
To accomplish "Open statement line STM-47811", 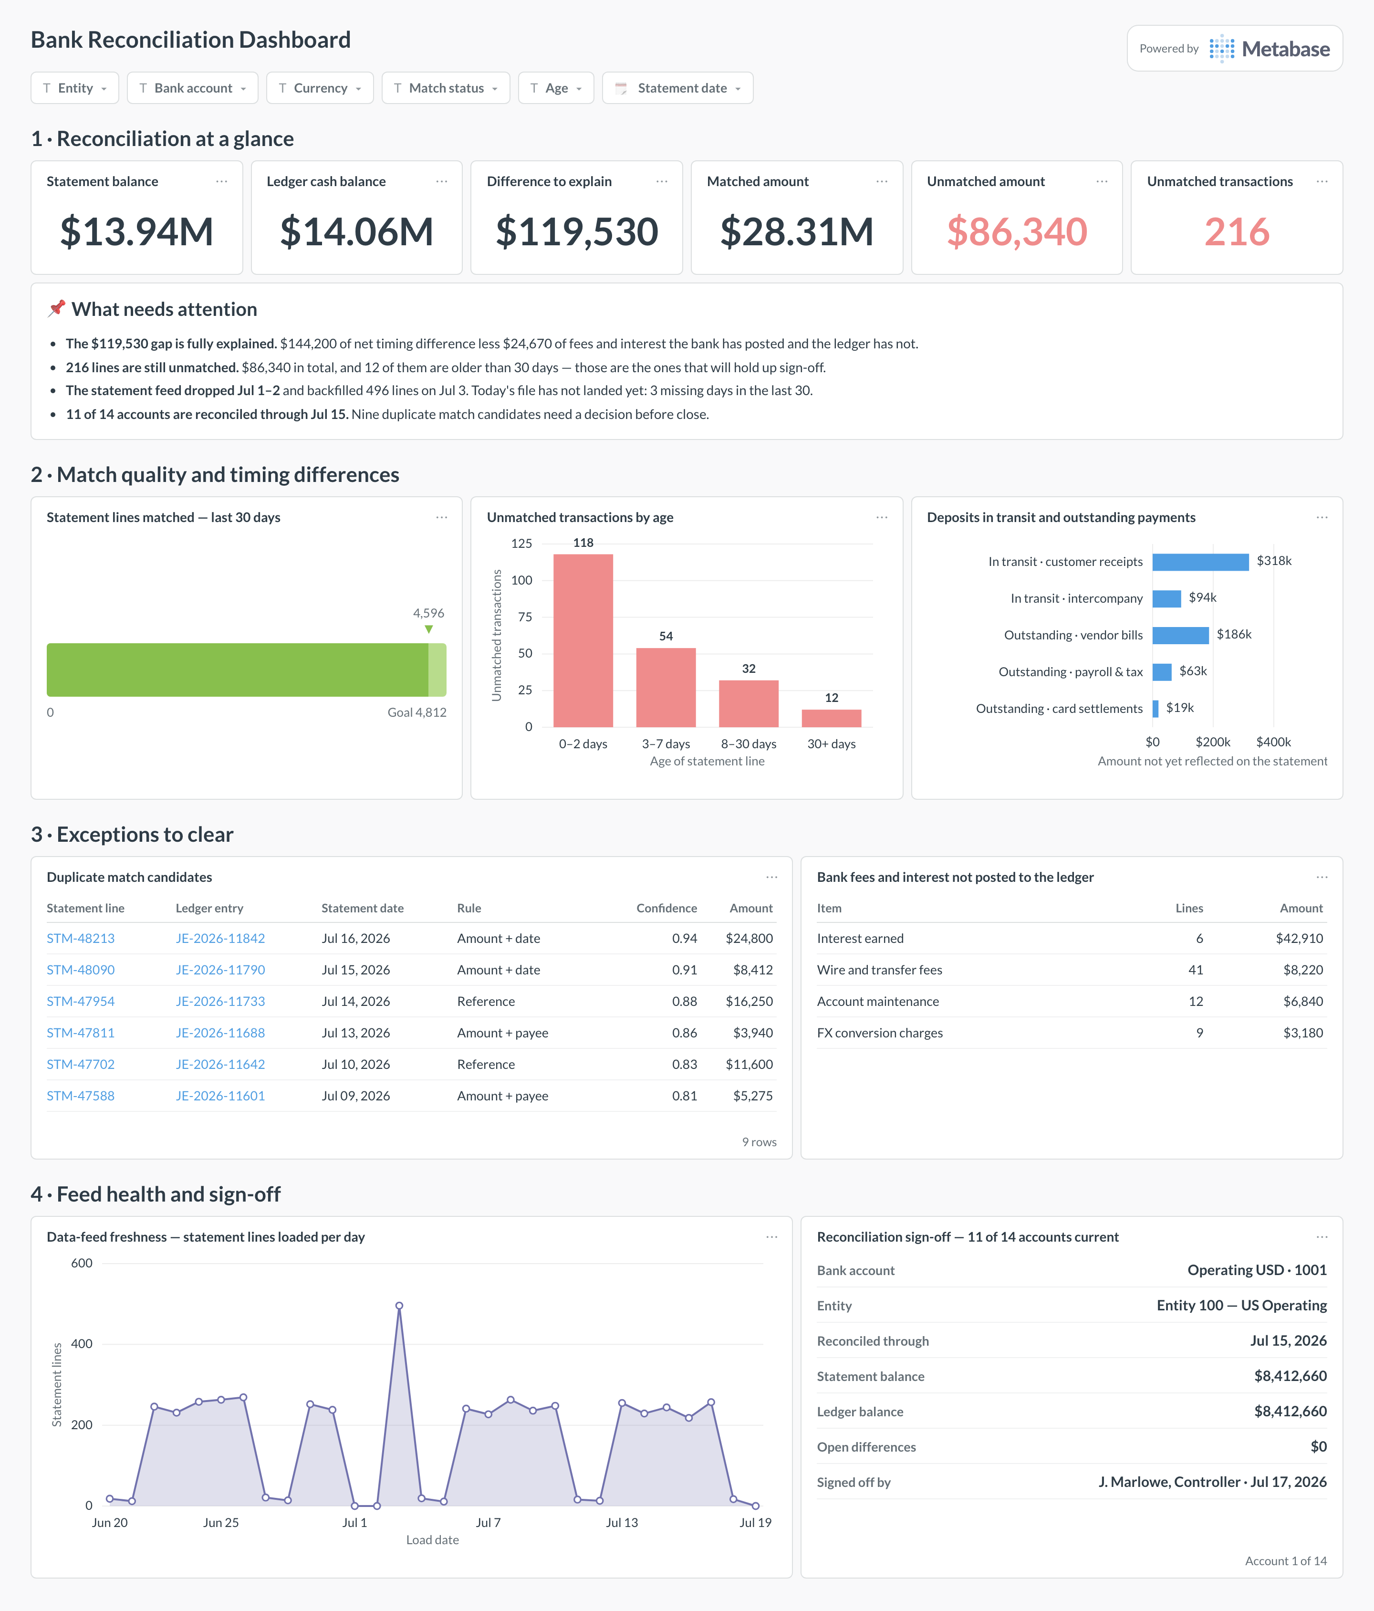I will (81, 1033).
